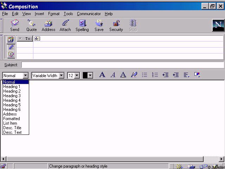Screen dimensions: 225x169
Task: Select Formatted paragraph style
Action: point(15,119)
